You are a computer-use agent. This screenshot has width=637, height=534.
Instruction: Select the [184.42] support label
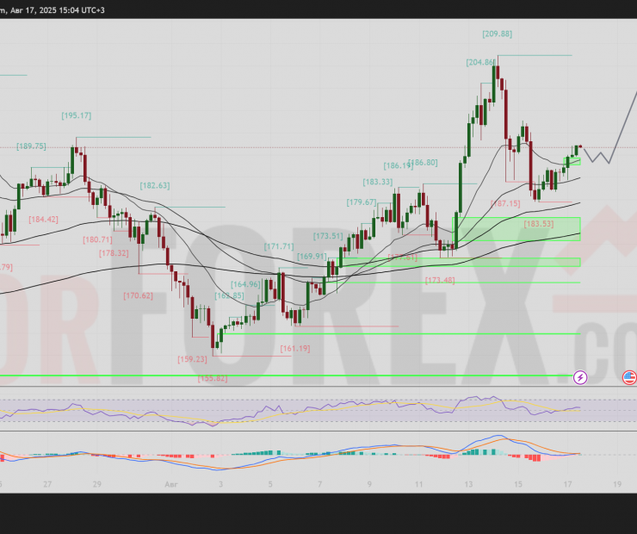[x=43, y=220]
